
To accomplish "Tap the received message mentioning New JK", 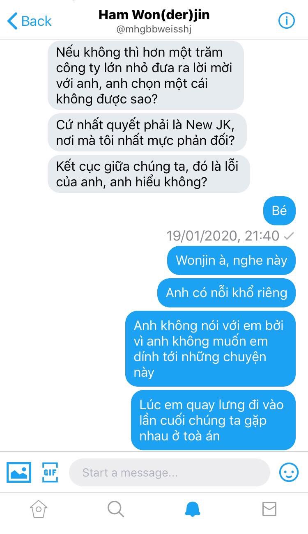I will pos(147,132).
